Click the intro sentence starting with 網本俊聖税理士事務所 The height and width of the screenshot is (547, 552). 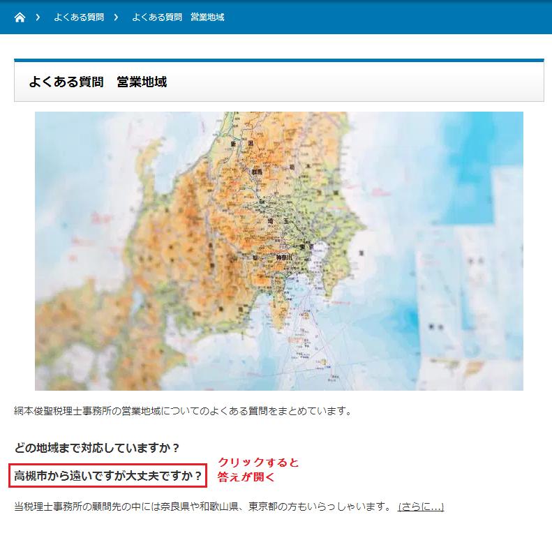tap(183, 411)
